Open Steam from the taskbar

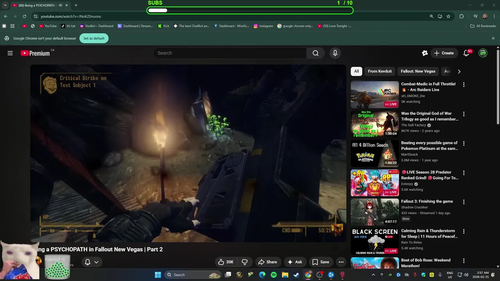coord(296,275)
